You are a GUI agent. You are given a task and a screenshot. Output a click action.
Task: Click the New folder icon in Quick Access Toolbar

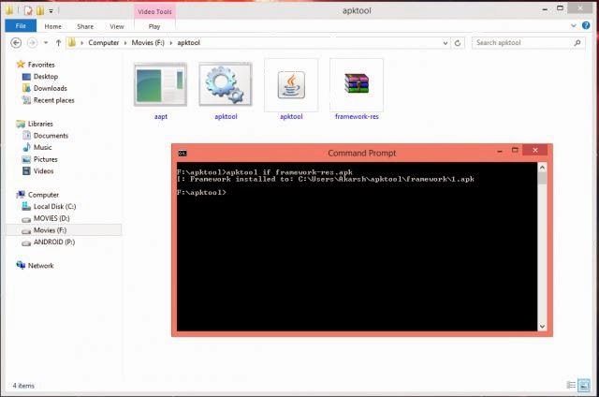[40, 10]
